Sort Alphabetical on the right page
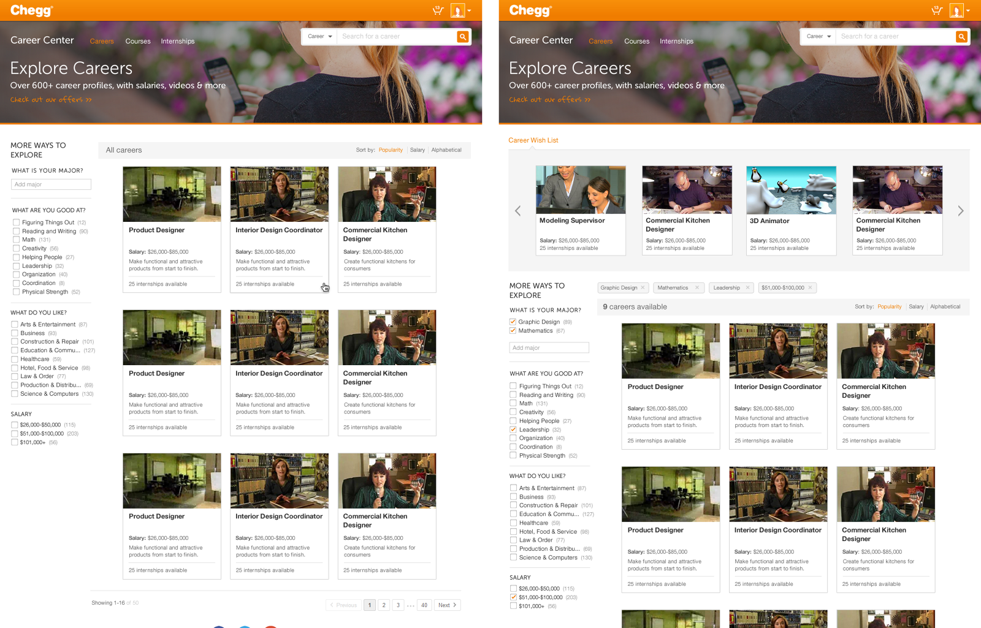 [945, 307]
